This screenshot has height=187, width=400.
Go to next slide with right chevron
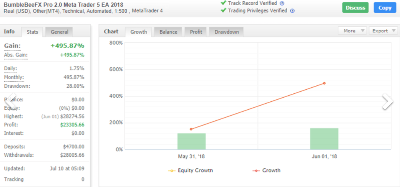click(x=387, y=102)
